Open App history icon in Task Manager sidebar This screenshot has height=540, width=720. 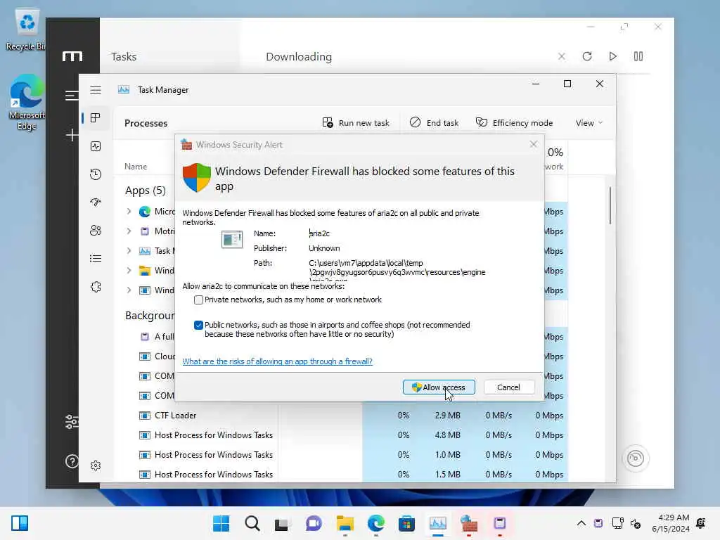pyautogui.click(x=96, y=174)
